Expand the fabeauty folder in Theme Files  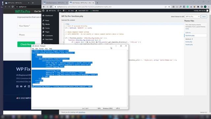189,39
